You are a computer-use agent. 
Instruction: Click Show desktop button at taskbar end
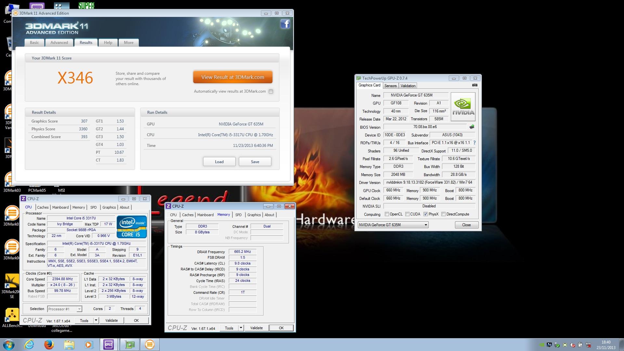(x=621, y=344)
